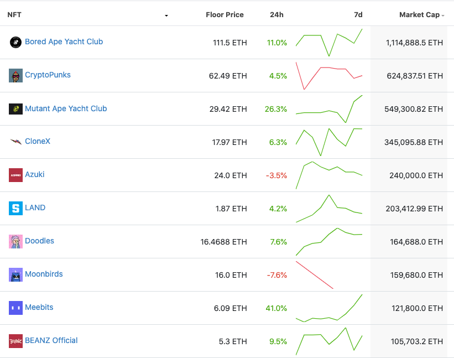Image resolution: width=454 pixels, height=358 pixels.
Task: Click the sort arrow beside the NFT header
Action: (166, 15)
